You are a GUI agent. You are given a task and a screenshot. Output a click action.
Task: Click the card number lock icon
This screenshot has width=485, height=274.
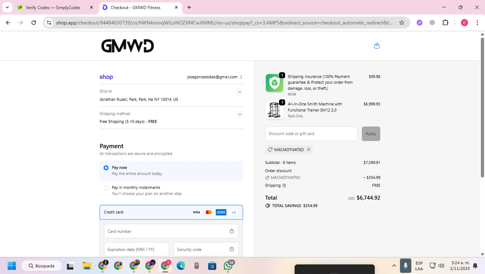coord(232,231)
